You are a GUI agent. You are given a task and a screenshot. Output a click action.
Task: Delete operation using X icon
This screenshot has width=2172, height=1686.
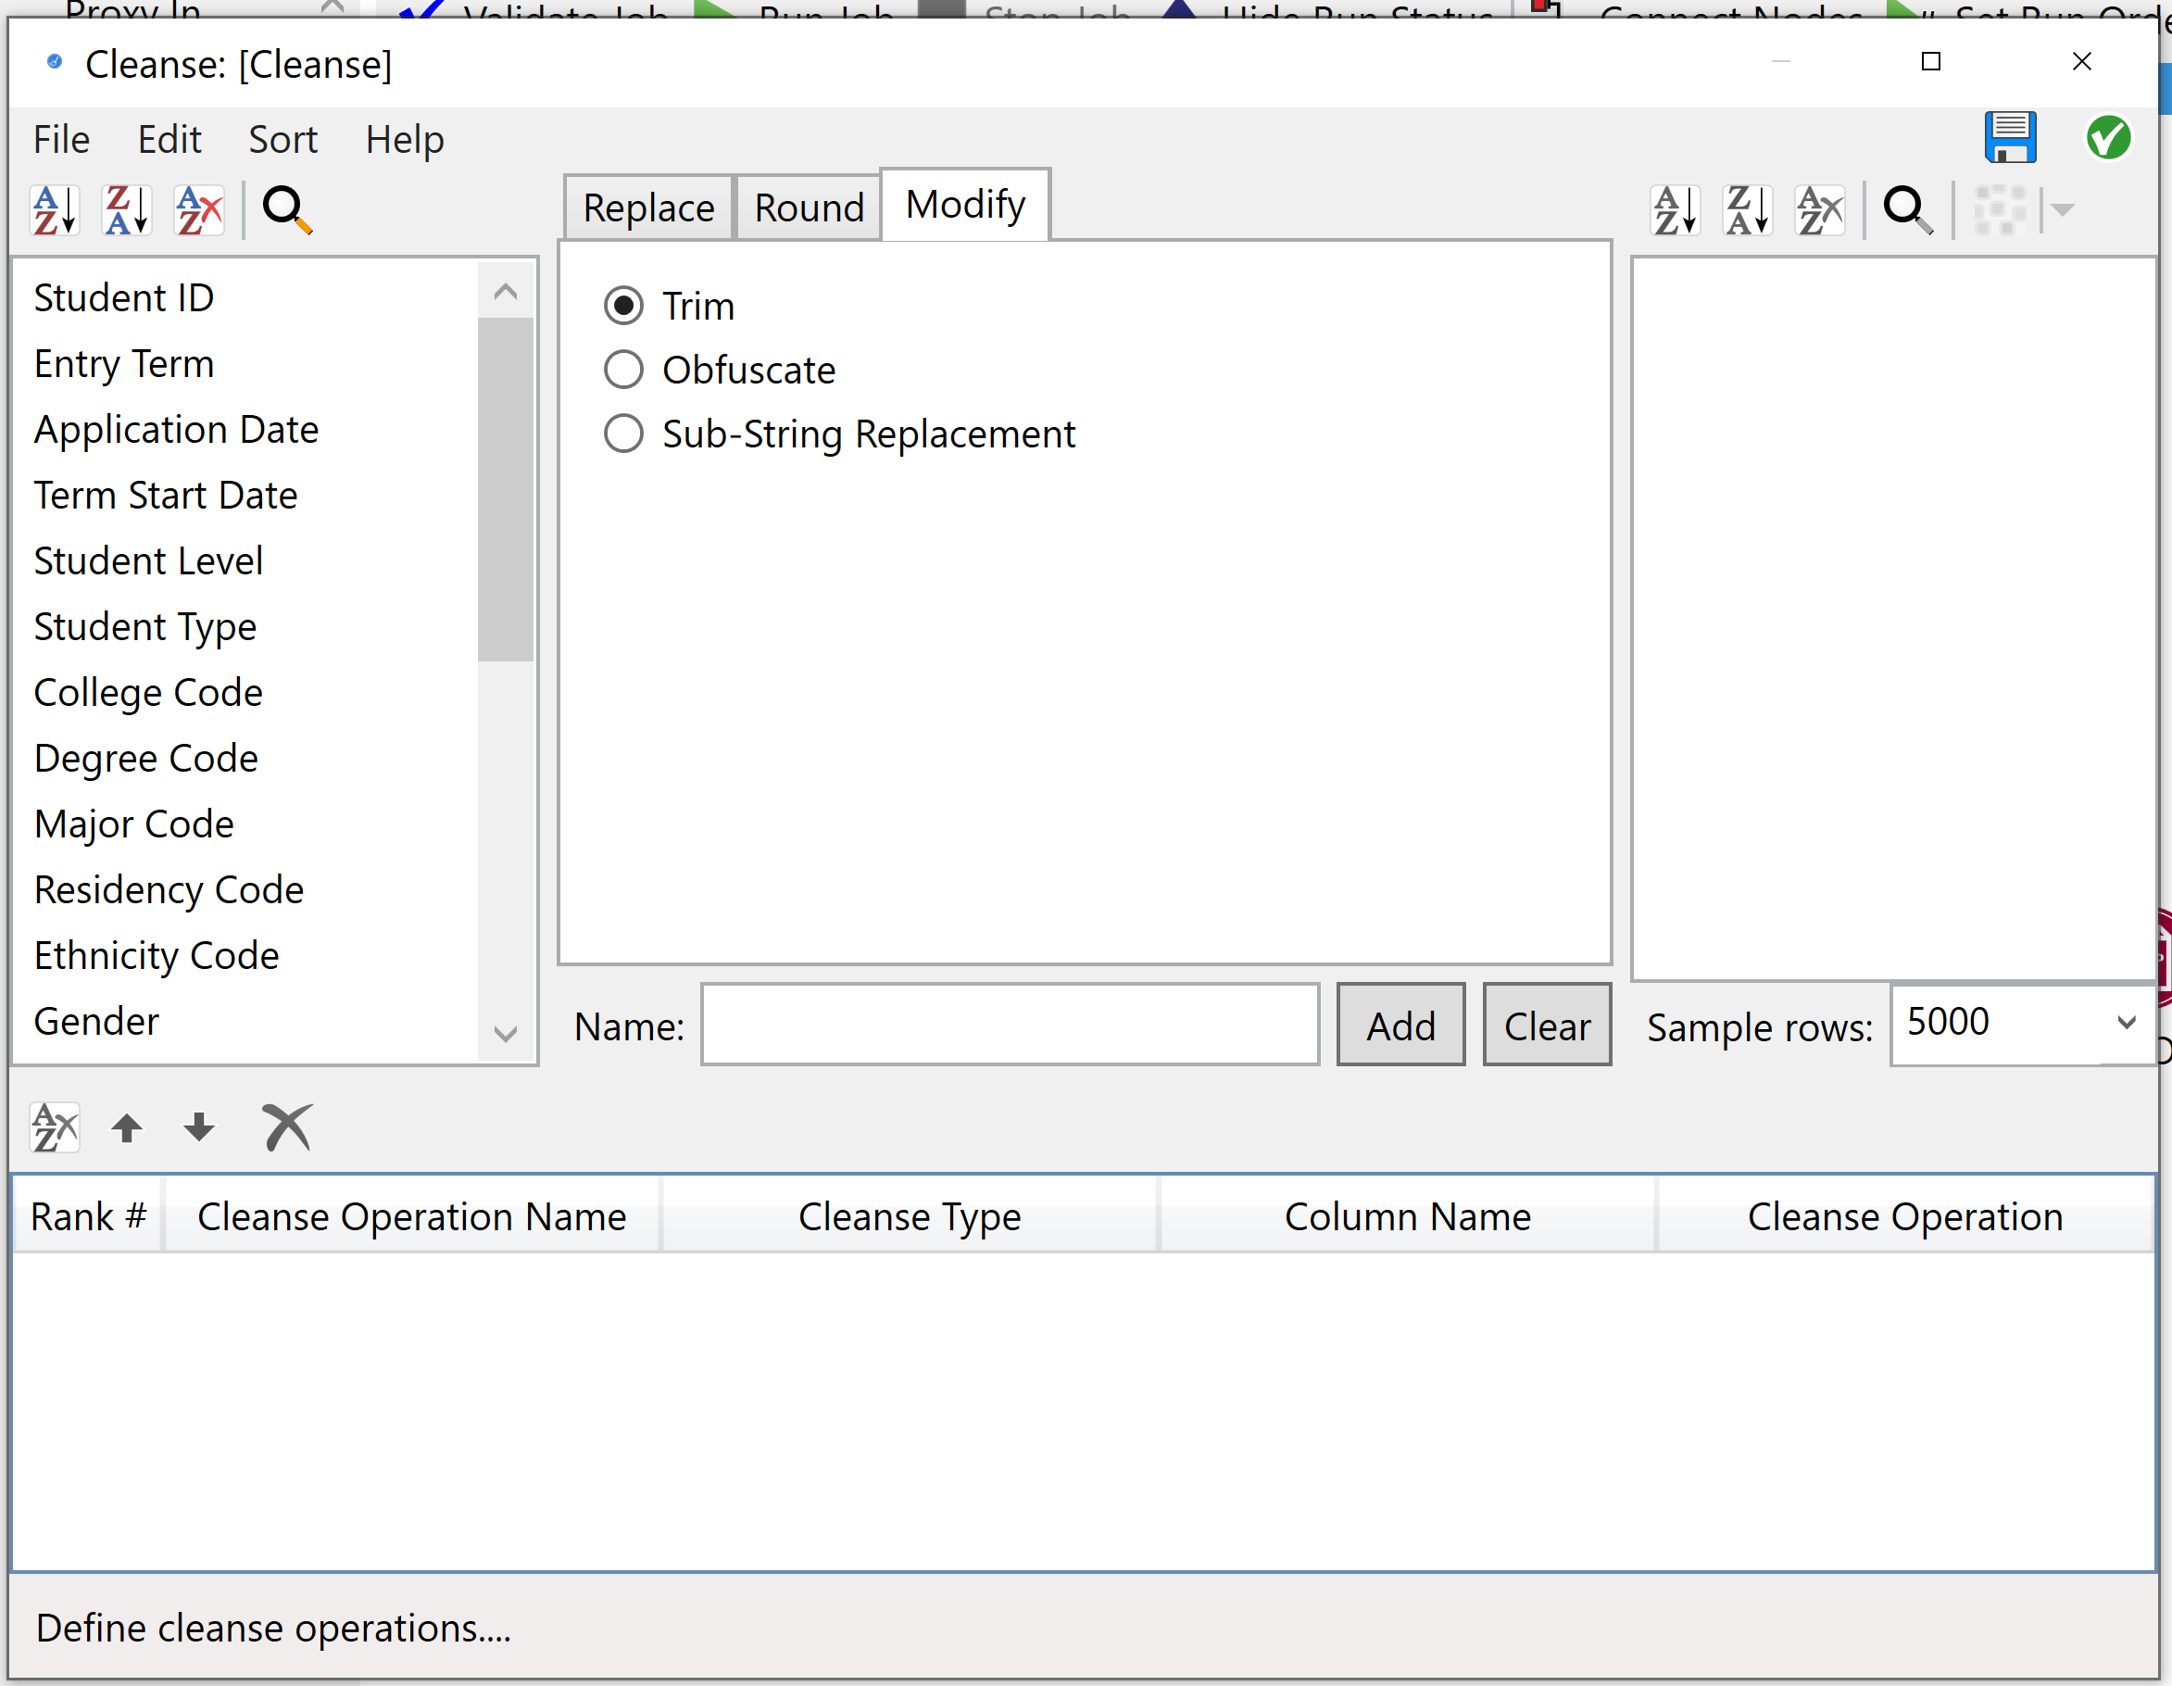286,1127
